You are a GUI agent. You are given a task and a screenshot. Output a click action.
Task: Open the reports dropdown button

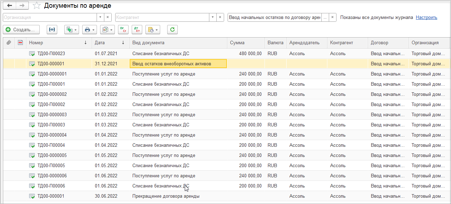click(107, 30)
